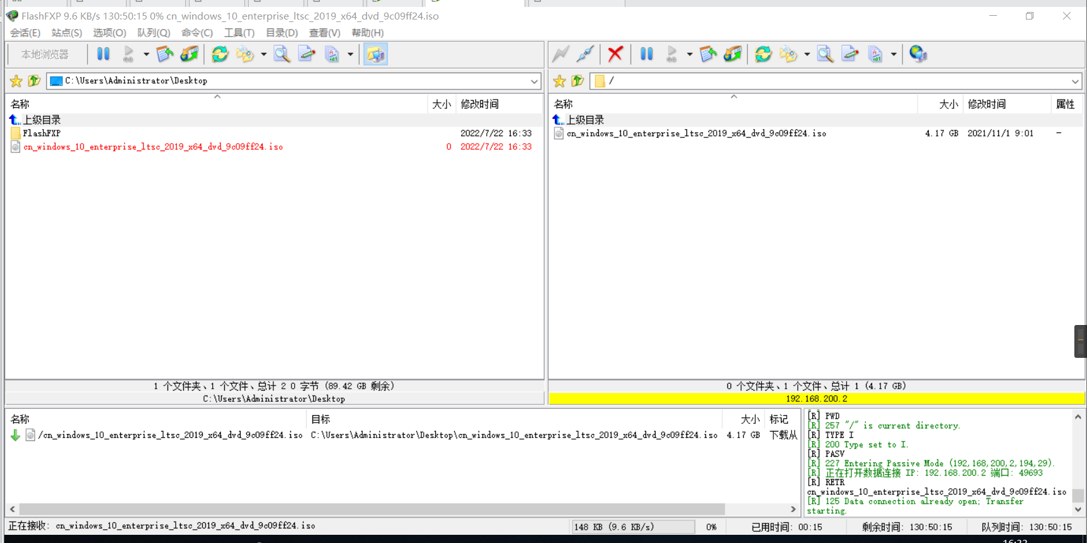This screenshot has width=1087, height=543.
Task: Go up one folder in local pane
Action: [35, 81]
